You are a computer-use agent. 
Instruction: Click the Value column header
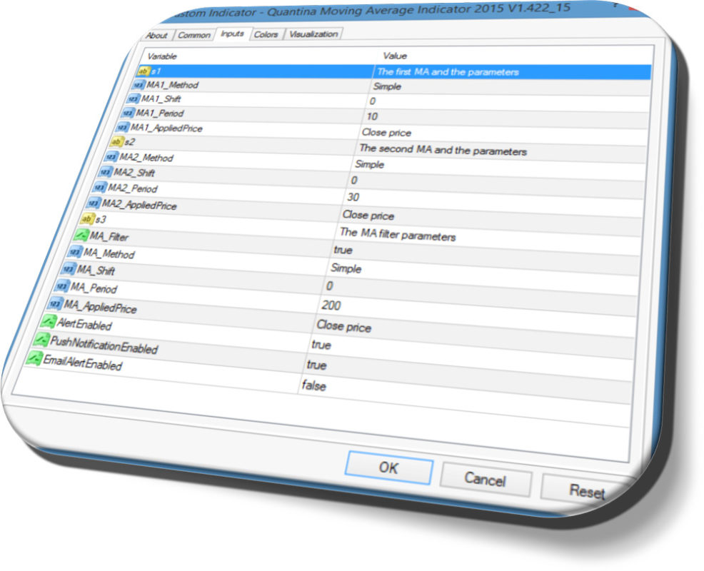395,56
